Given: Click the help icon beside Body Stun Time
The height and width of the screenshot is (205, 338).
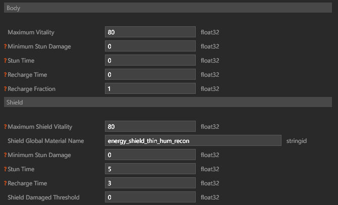Looking at the screenshot, I should point(6,61).
